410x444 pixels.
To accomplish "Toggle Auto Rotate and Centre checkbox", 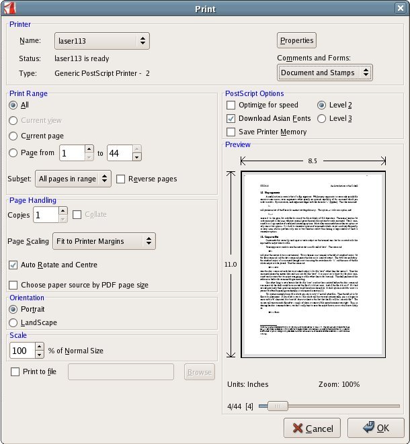I will tap(13, 265).
